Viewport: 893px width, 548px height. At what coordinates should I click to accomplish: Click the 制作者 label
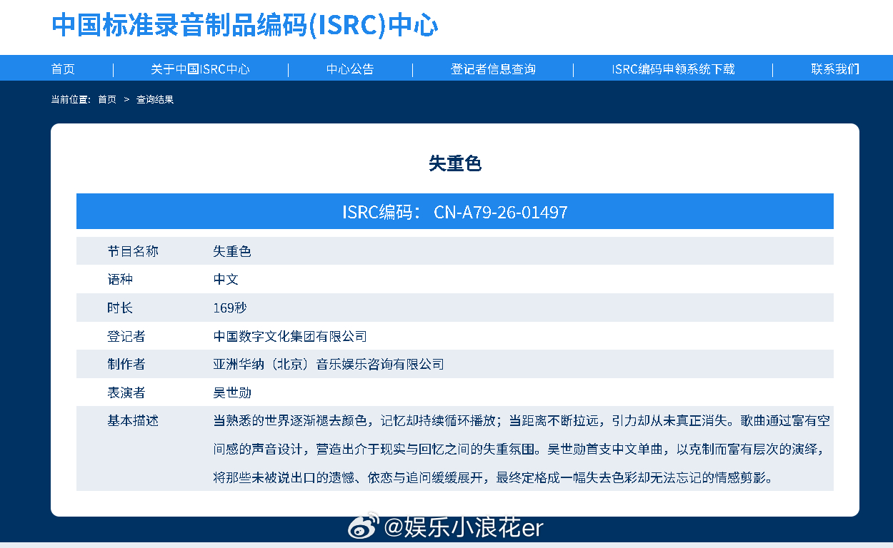coord(126,364)
